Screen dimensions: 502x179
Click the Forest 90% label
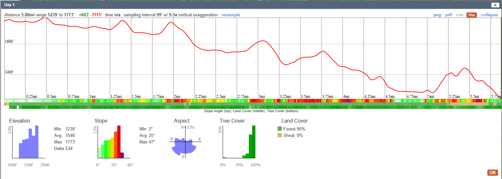pos(294,129)
